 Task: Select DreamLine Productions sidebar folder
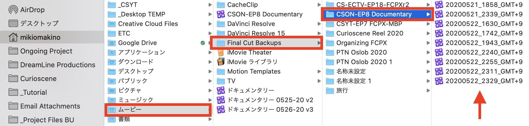coord(57,65)
